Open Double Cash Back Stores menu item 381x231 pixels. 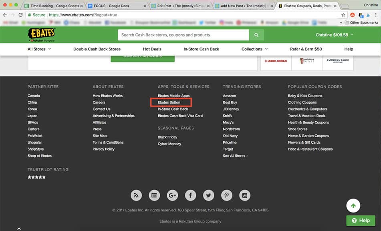click(x=97, y=49)
